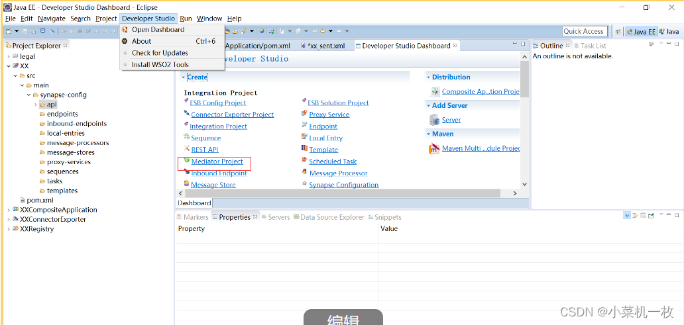Image resolution: width=684 pixels, height=325 pixels.
Task: Expand the XXCompositeApplication project node
Action: tap(9, 210)
